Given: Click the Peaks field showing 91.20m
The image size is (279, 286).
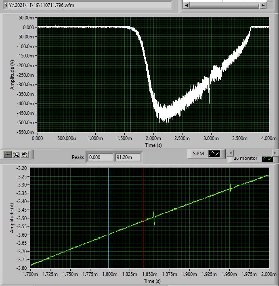Looking at the screenshot, I should (x=128, y=157).
